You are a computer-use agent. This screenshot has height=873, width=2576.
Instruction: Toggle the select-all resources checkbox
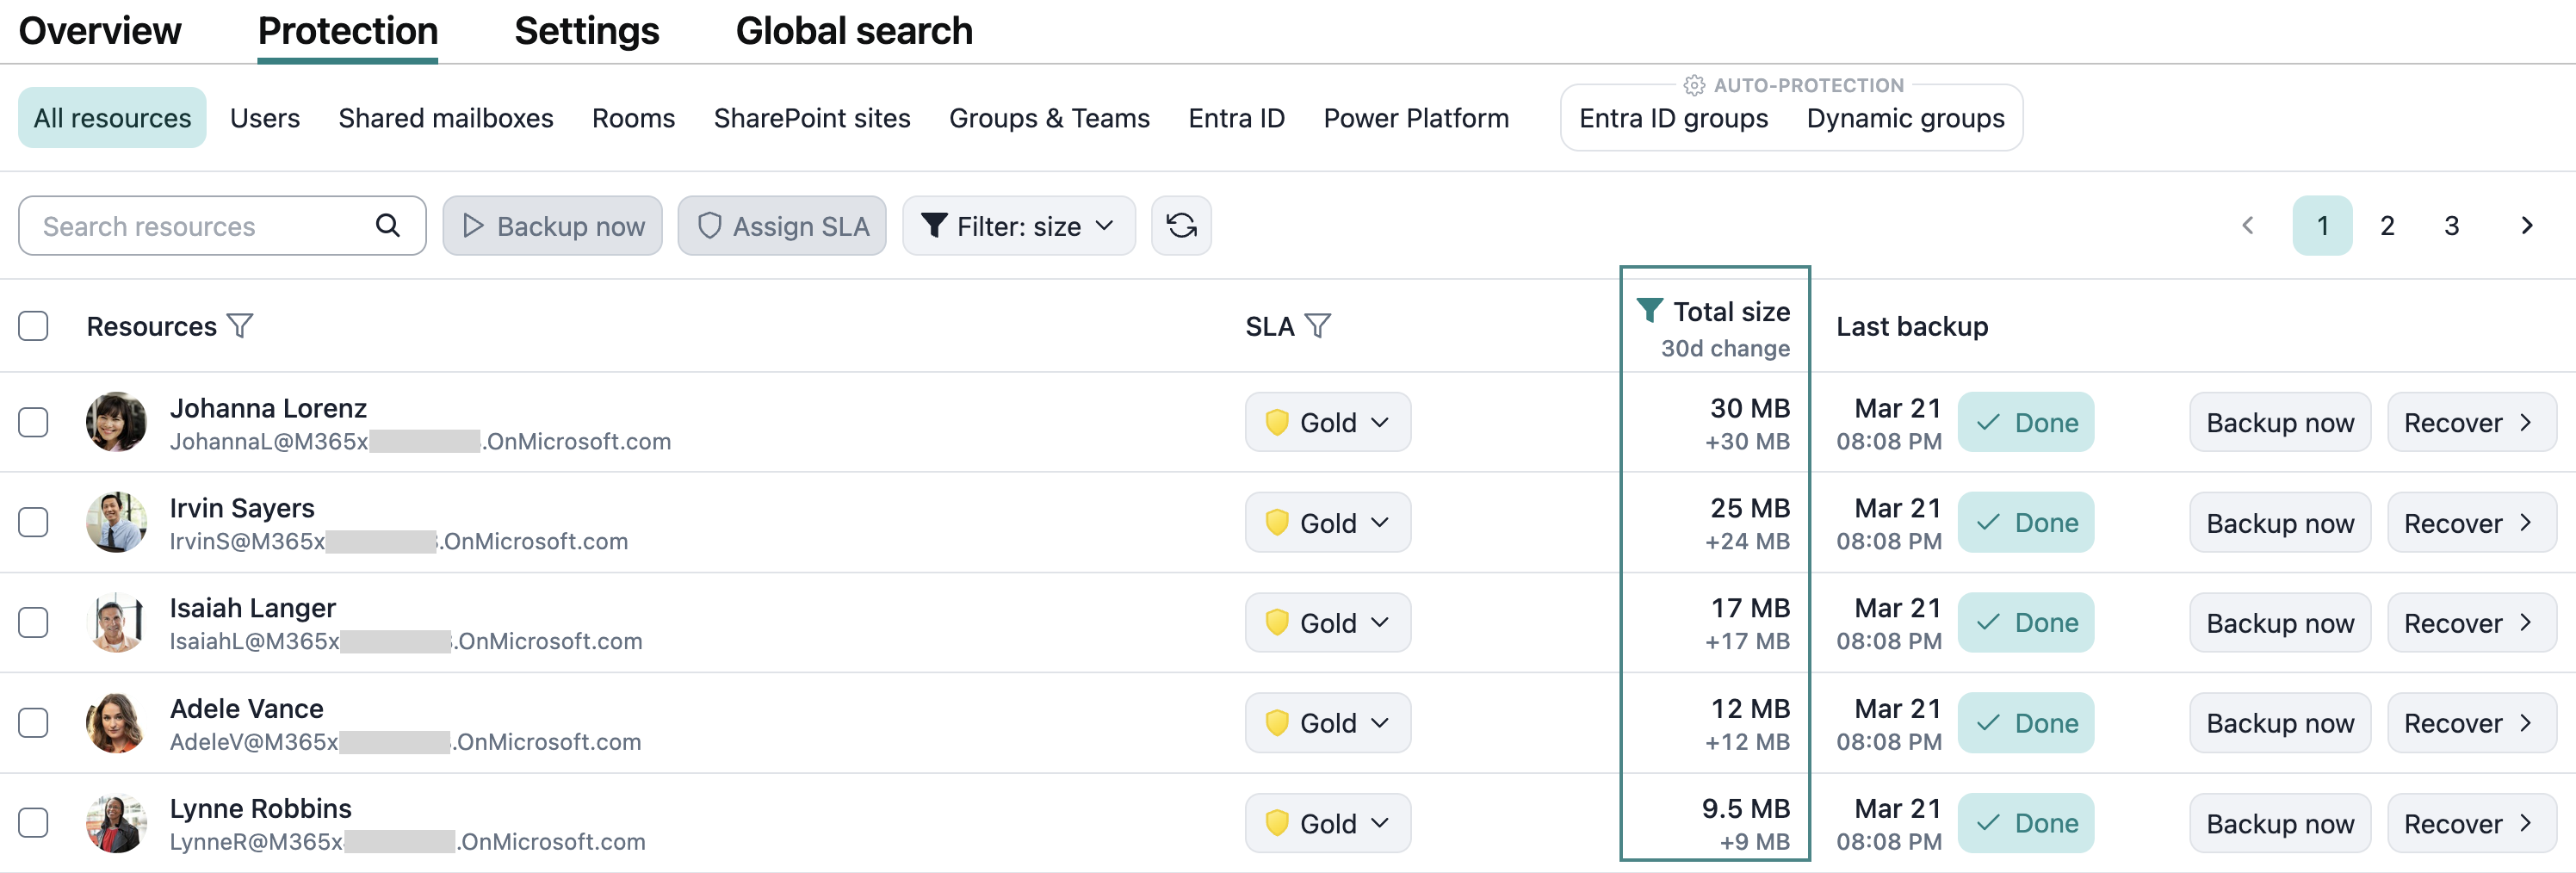tap(33, 326)
